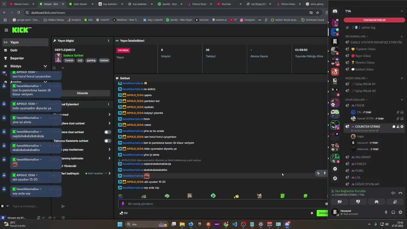Open the Kick hamburger menu
Image resolution: width=407 pixels, height=229 pixels.
tap(6, 30)
